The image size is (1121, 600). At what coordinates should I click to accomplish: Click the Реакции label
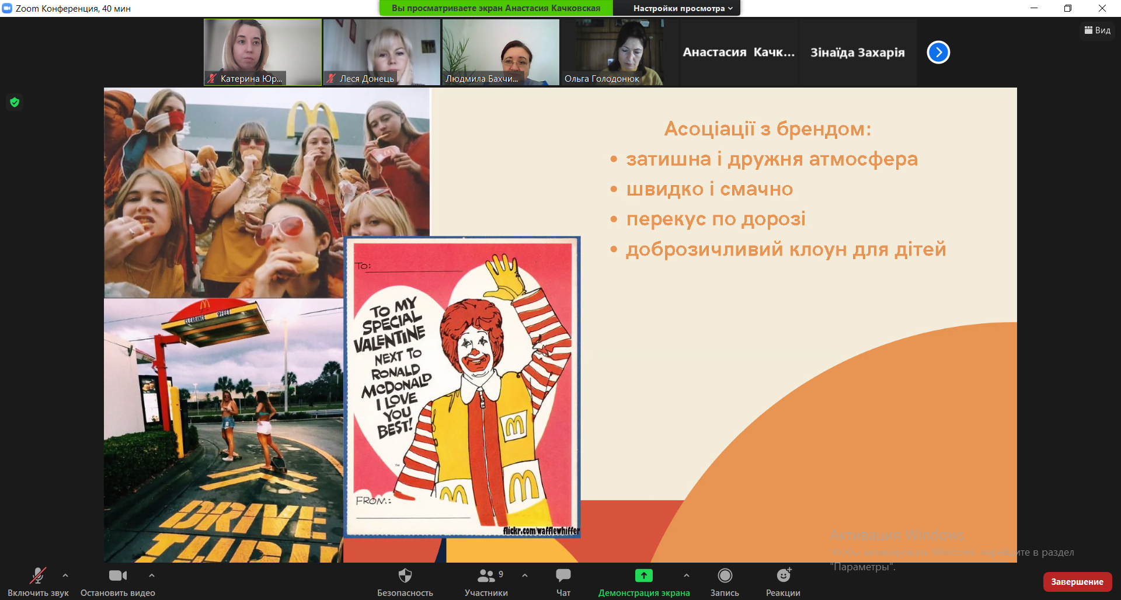pos(783,592)
